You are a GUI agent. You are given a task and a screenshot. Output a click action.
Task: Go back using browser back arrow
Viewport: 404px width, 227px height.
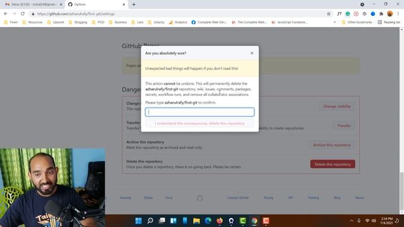pyautogui.click(x=6, y=14)
